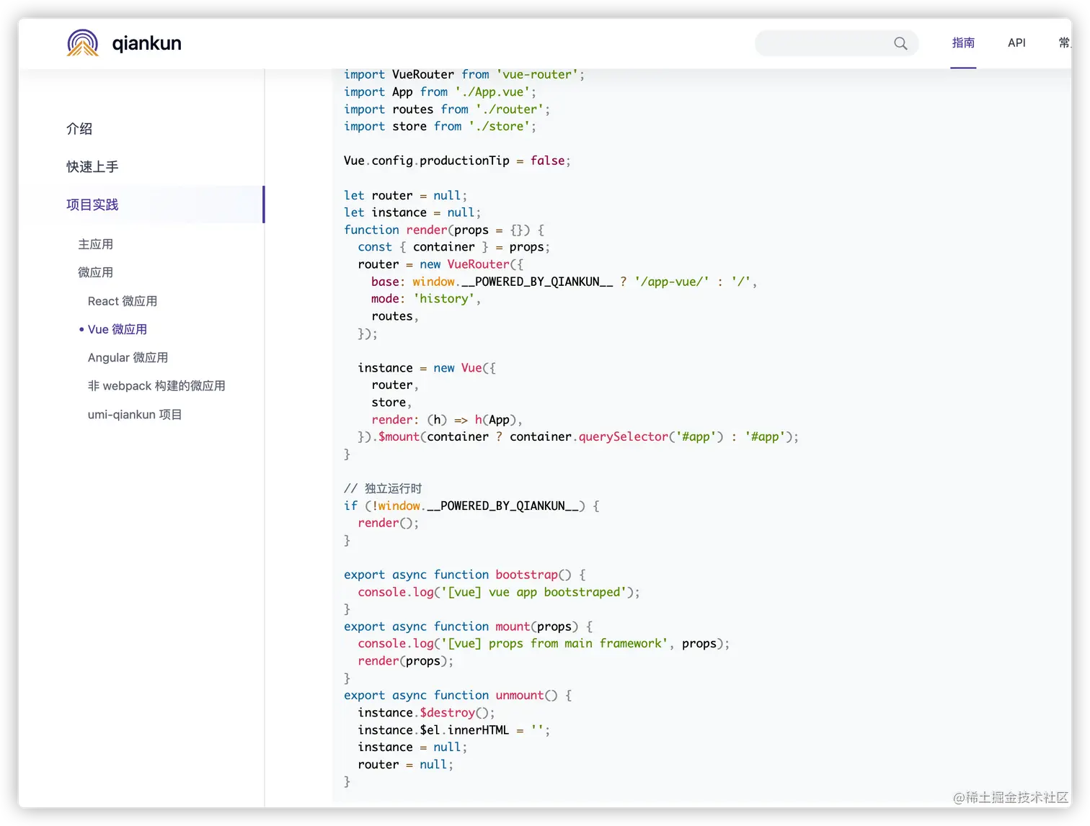Go to umi-qiankun 项目 heading
The width and height of the screenshot is (1090, 826).
[x=135, y=415]
